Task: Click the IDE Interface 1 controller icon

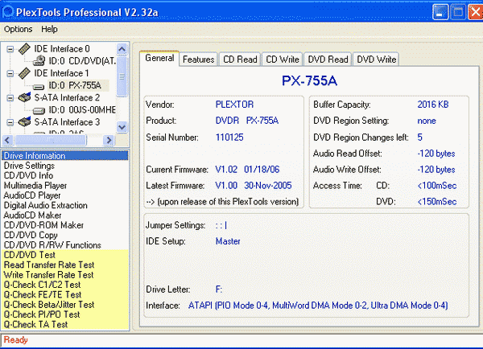Action: coord(24,73)
